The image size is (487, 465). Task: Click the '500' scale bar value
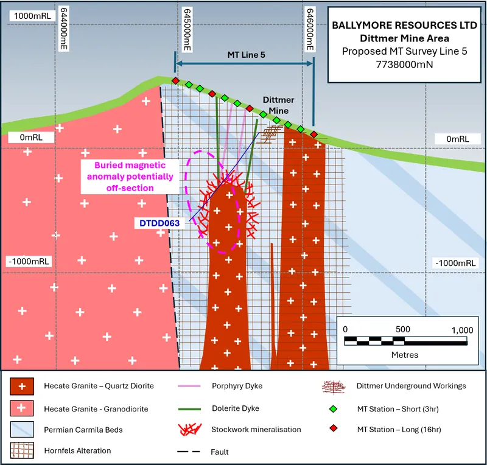(x=403, y=329)
